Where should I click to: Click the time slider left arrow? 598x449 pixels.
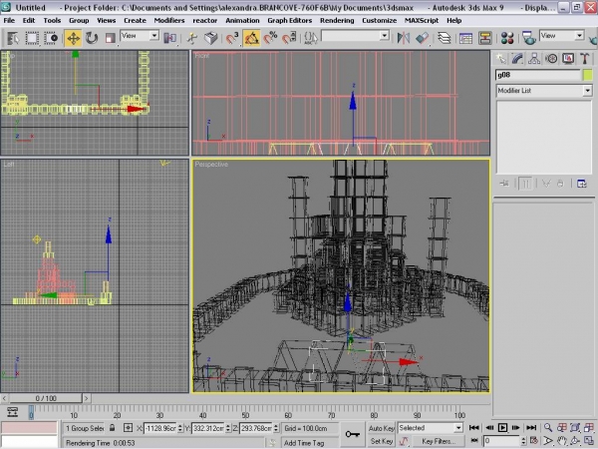click(4, 398)
